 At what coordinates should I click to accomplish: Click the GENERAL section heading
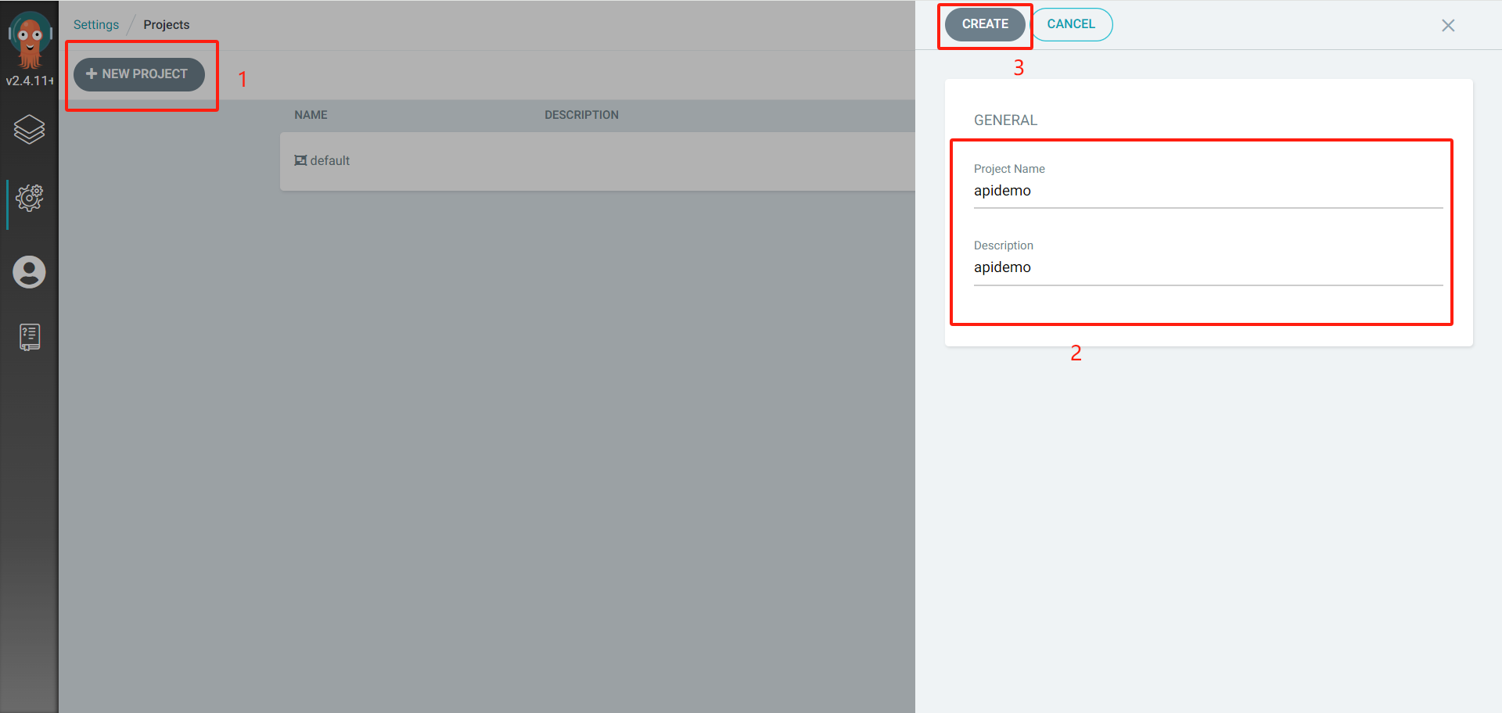coord(1005,120)
